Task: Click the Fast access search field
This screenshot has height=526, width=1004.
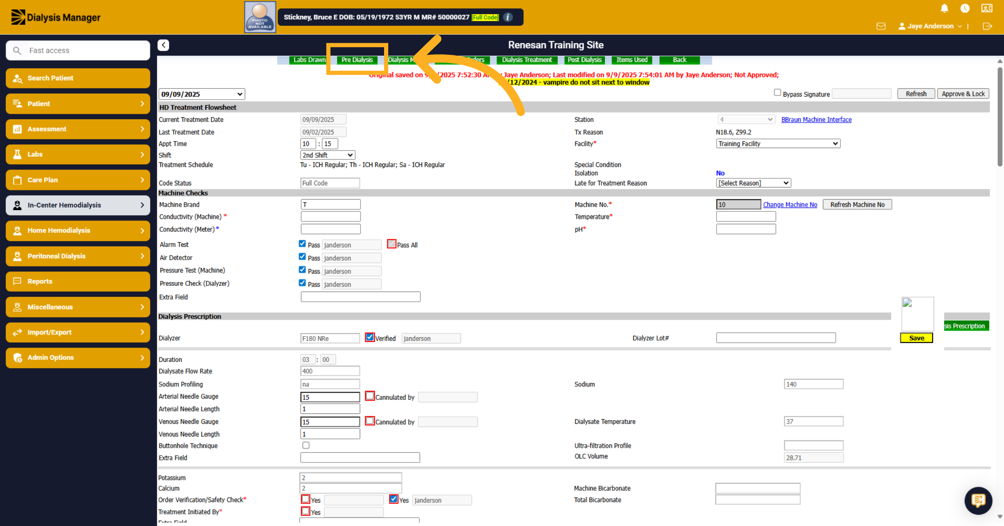Action: tap(78, 50)
